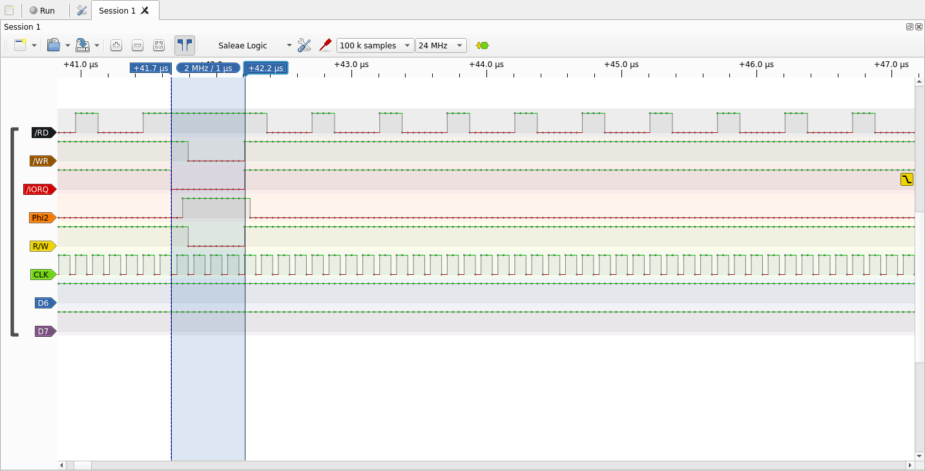
Task: Select the /IORQ channel label
Action: (39, 190)
